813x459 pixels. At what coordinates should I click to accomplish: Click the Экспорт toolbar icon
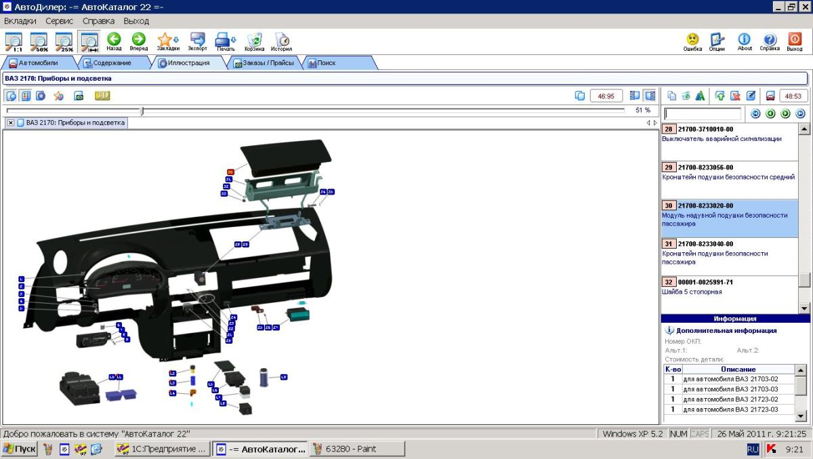pyautogui.click(x=198, y=41)
